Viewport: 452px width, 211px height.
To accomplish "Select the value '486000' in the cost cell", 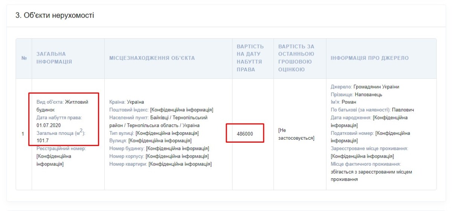I will 245,134.
